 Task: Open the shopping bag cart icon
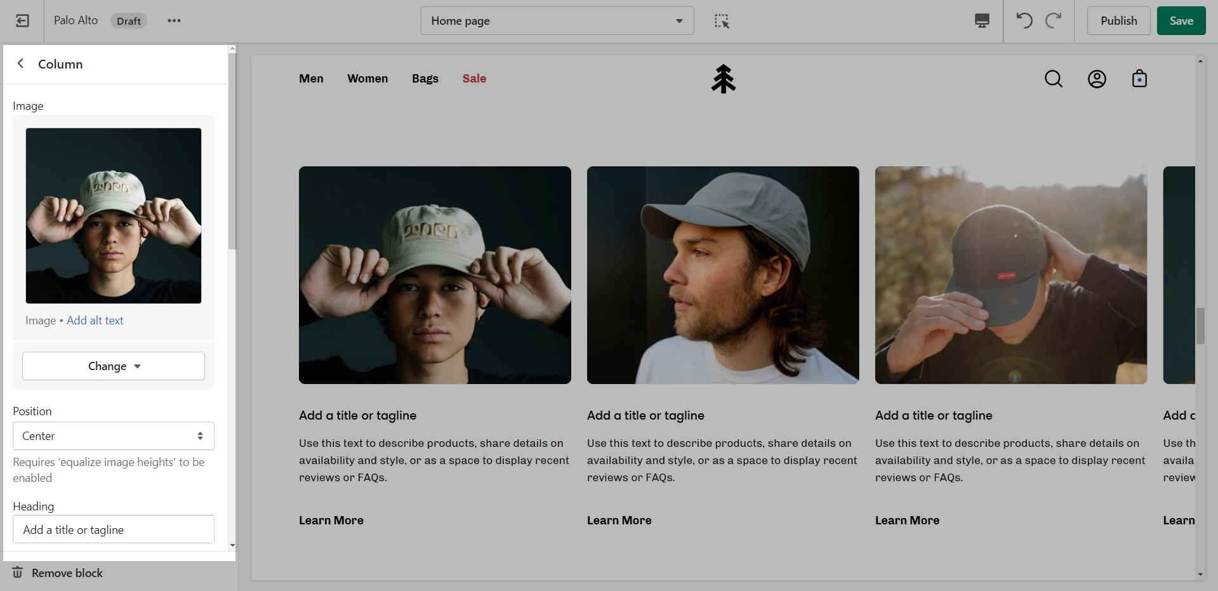click(x=1139, y=79)
